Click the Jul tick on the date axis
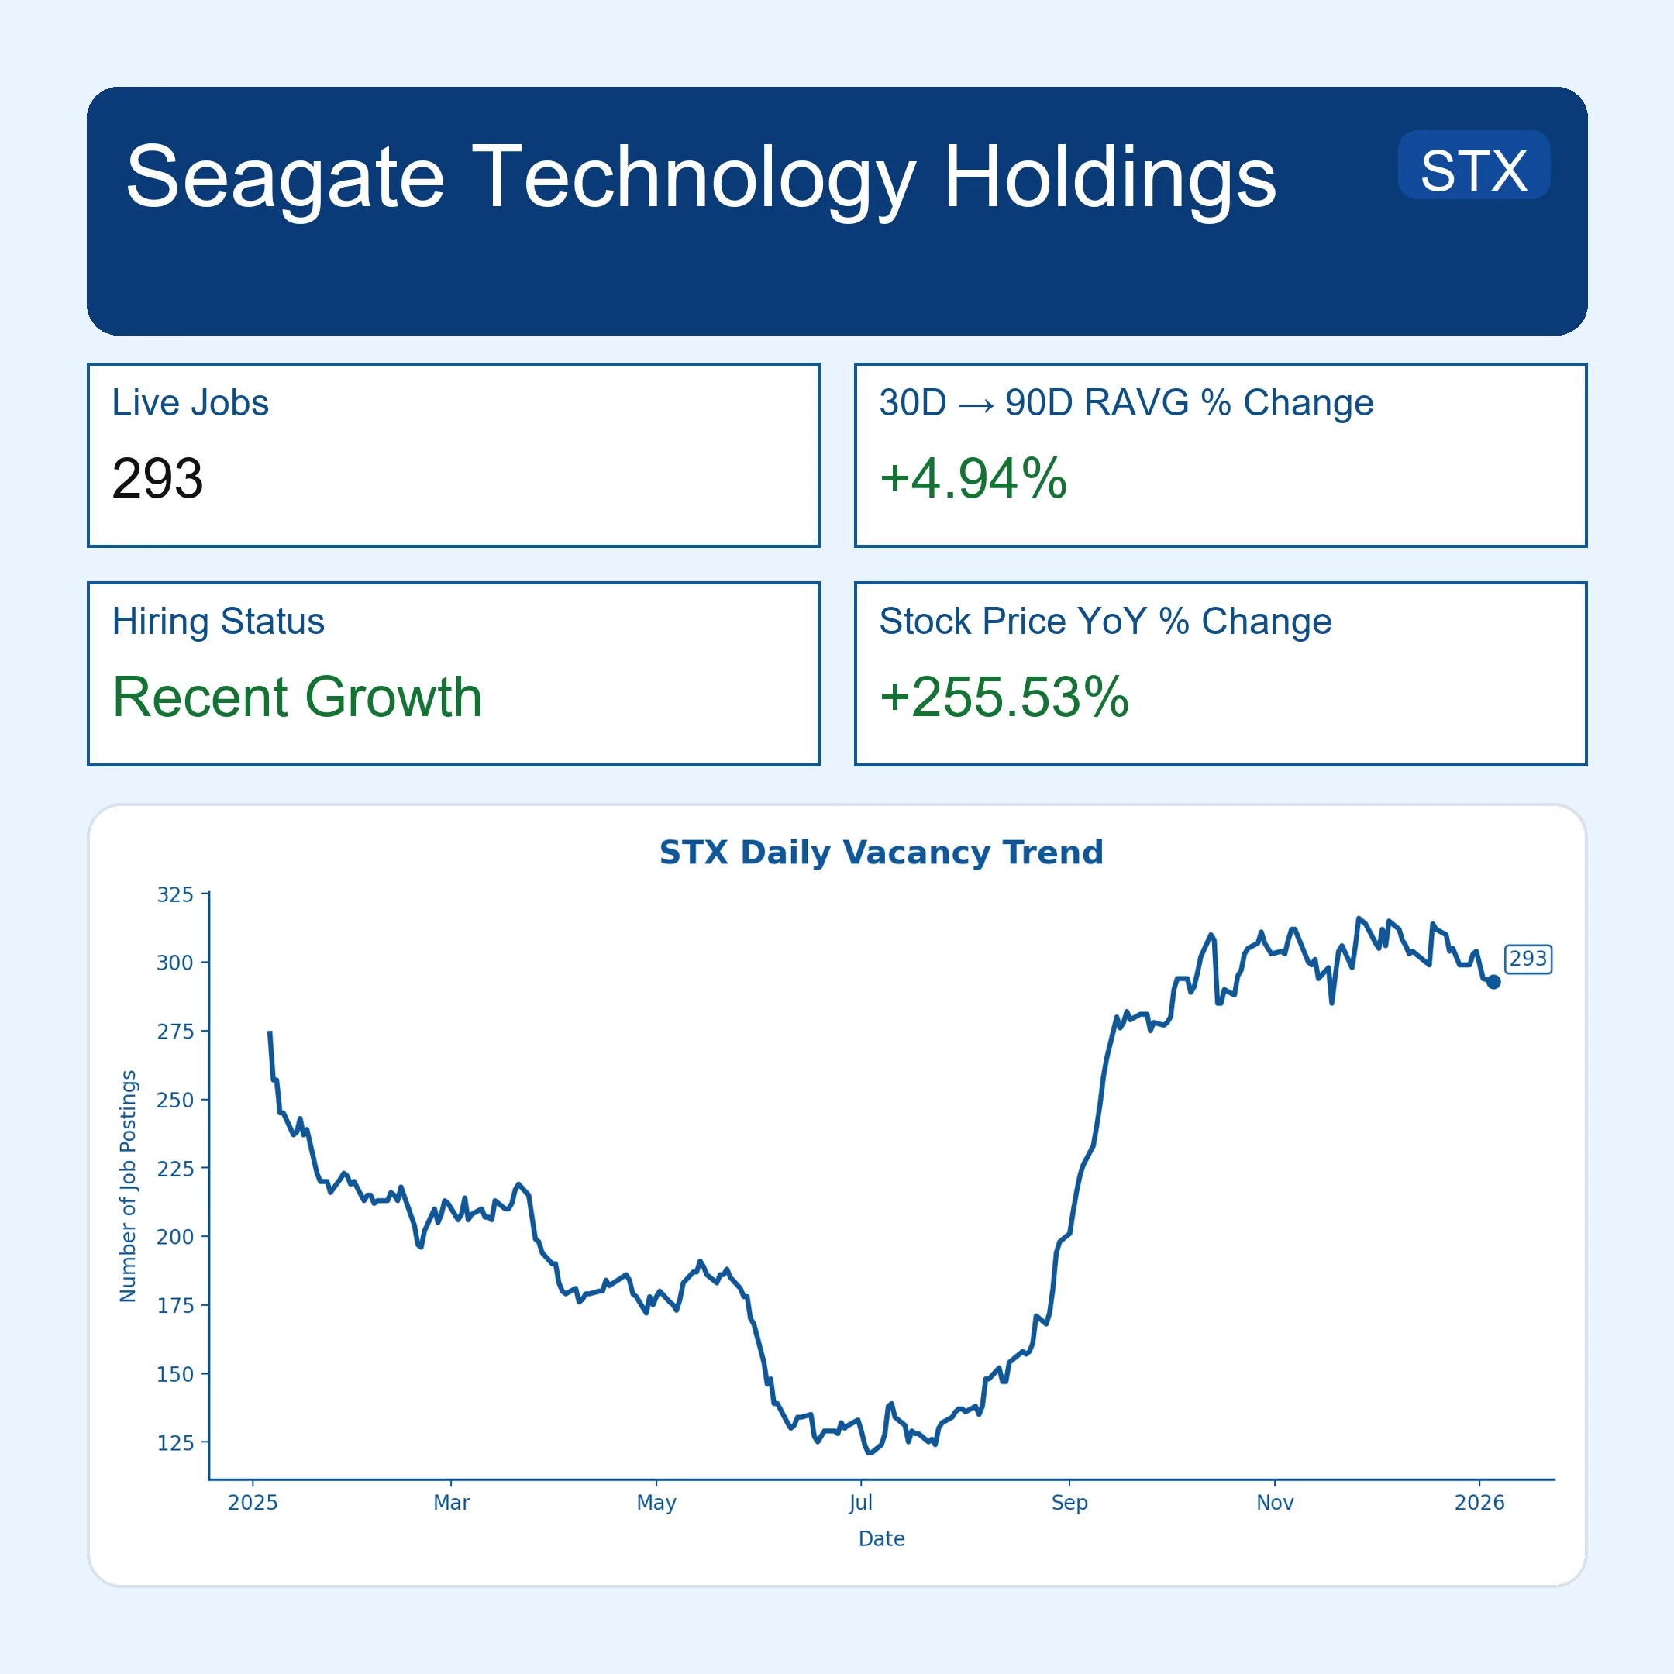This screenshot has height=1674, width=1674. 860,1503
